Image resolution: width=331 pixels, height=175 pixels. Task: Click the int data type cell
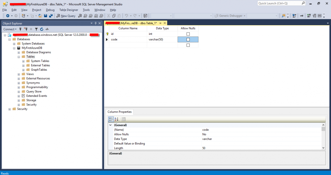tap(162, 34)
